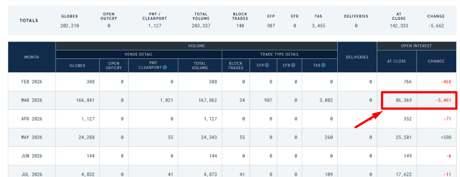Click the info icon next to TAS header

pyautogui.click(x=324, y=65)
